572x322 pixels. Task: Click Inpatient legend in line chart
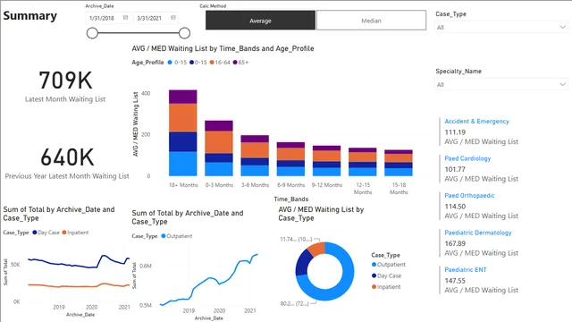pyautogui.click(x=75, y=233)
